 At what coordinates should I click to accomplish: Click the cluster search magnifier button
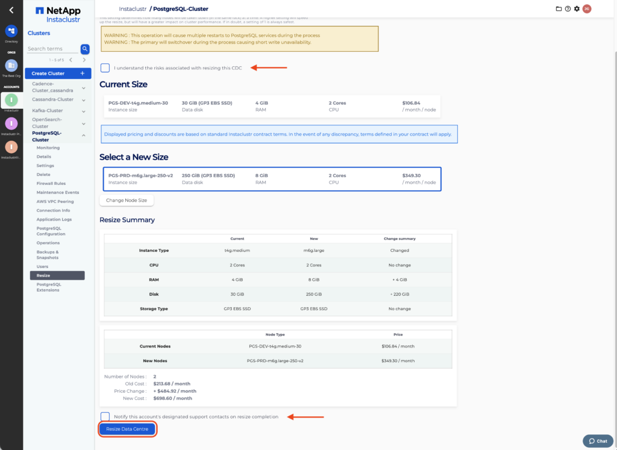click(85, 49)
